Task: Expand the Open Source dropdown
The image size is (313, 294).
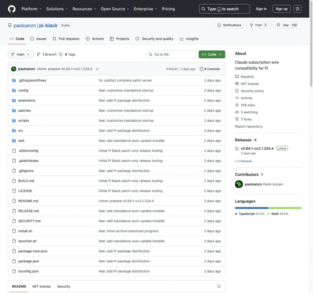Action: [x=115, y=9]
